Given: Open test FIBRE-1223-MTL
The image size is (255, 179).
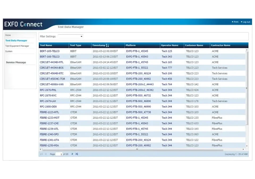Looking at the screenshot, I should [49, 112].
